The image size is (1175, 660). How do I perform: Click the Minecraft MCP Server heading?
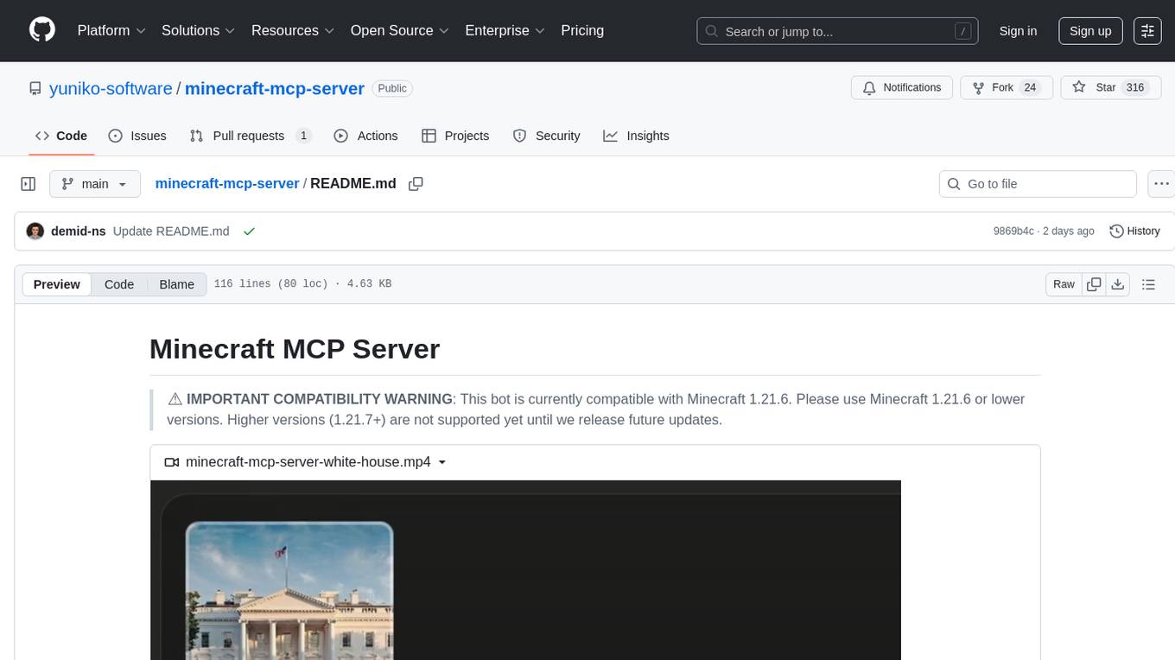pos(295,348)
